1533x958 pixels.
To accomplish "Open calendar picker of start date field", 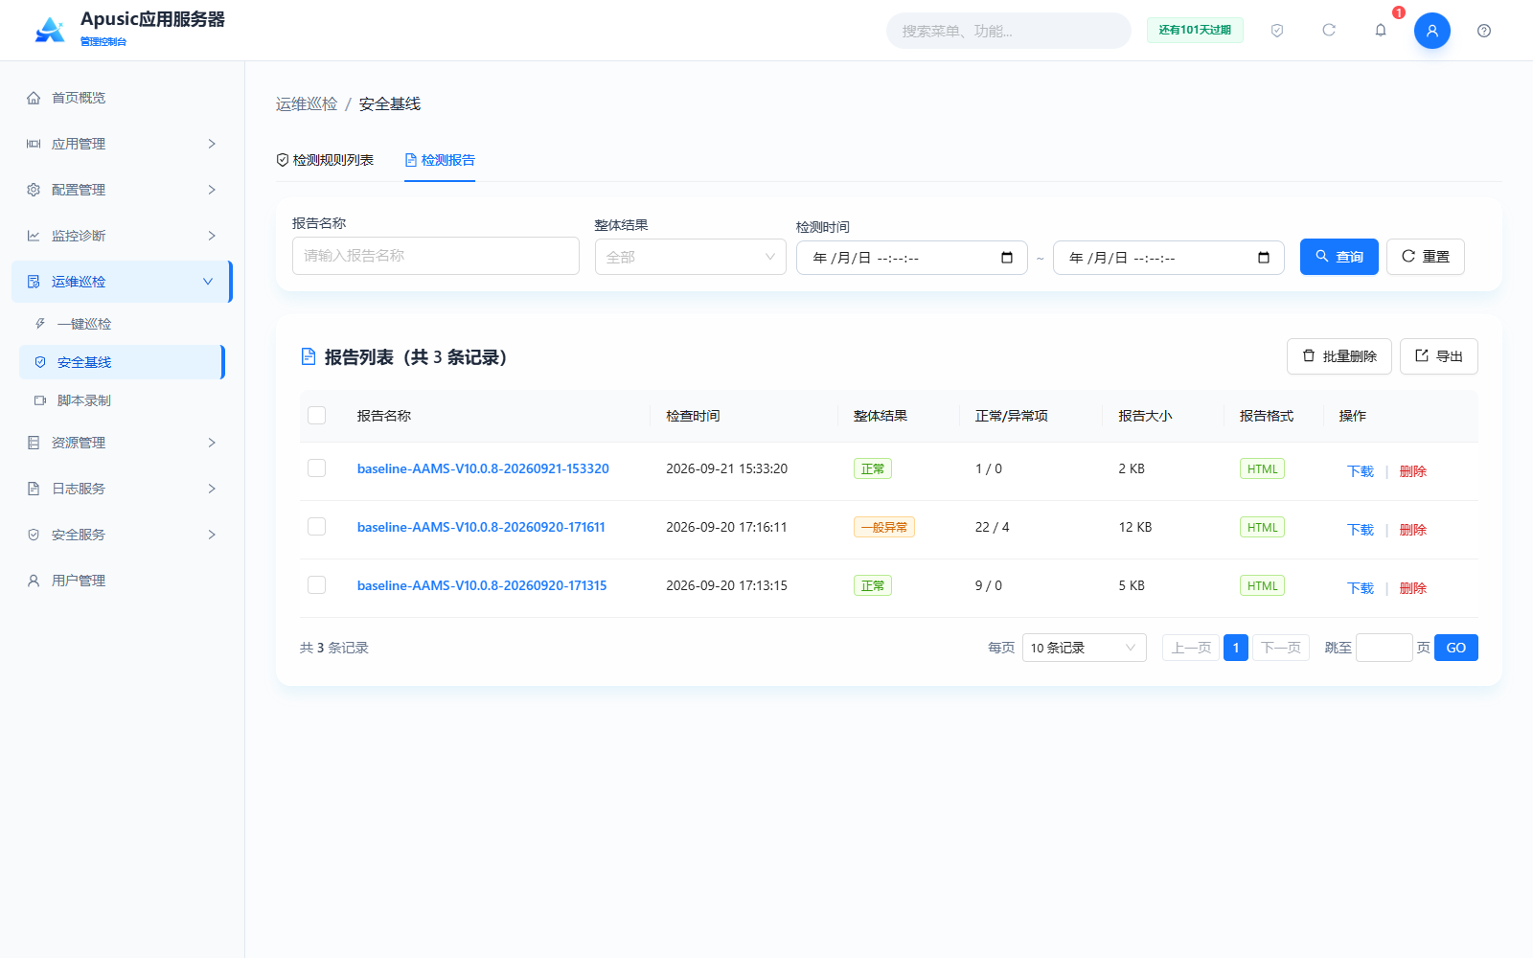I will (x=1007, y=258).
